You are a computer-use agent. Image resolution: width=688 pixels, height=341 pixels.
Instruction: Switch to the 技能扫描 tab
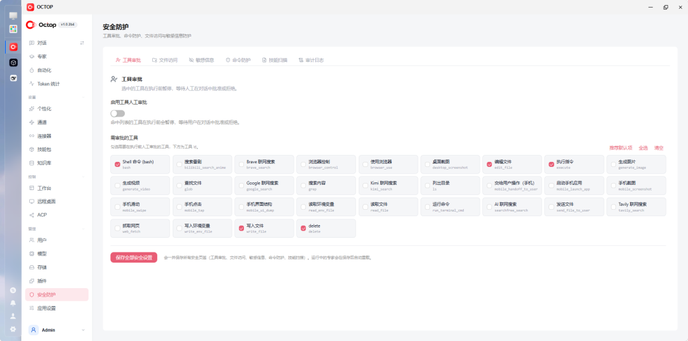click(x=275, y=60)
